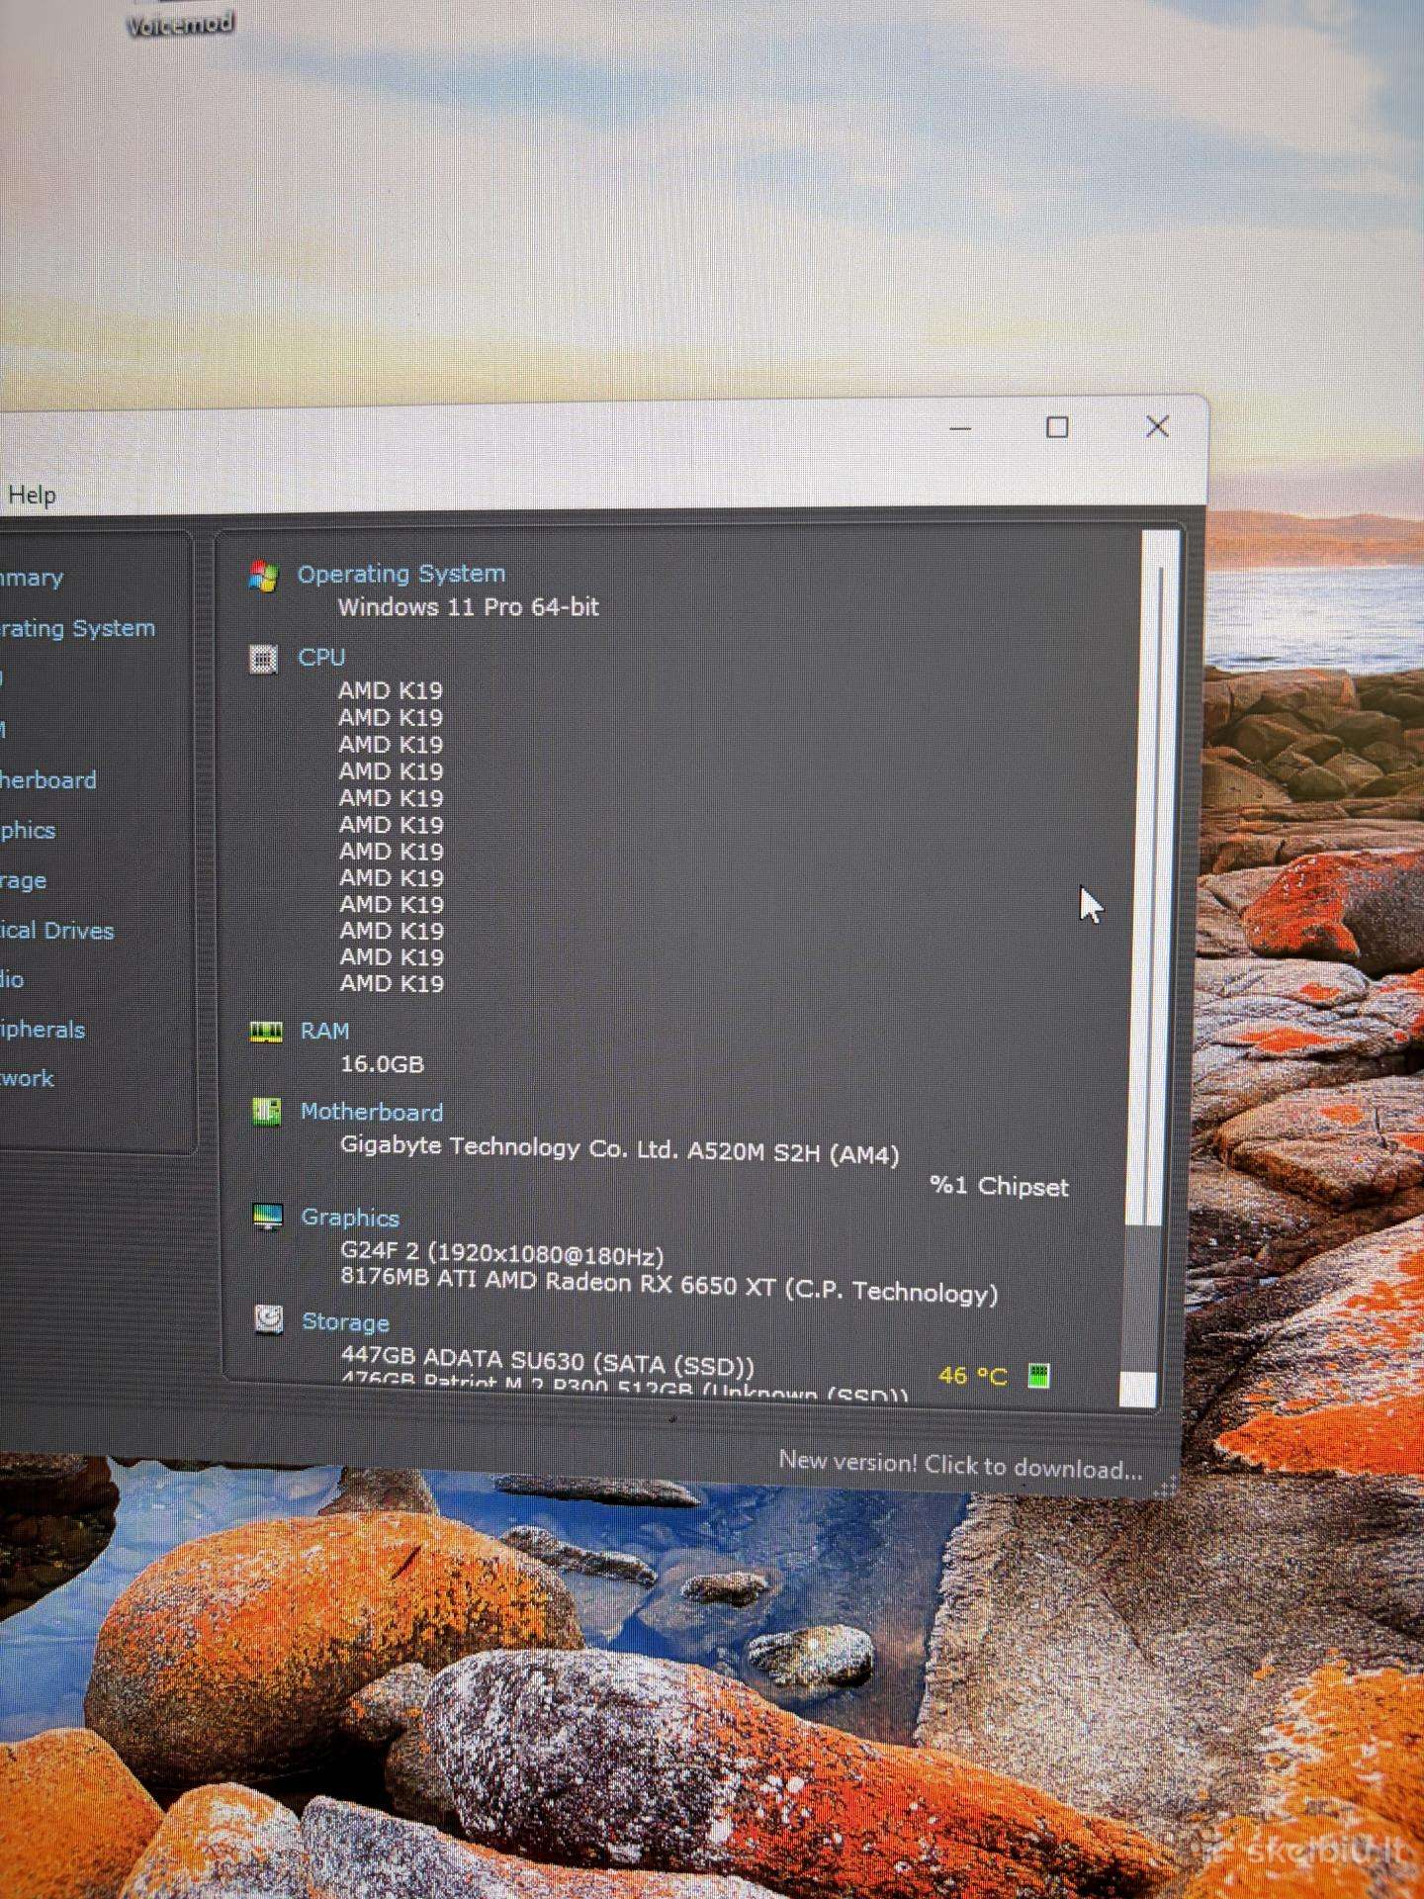Click the summary panel vertical scrollbar

[1152, 969]
